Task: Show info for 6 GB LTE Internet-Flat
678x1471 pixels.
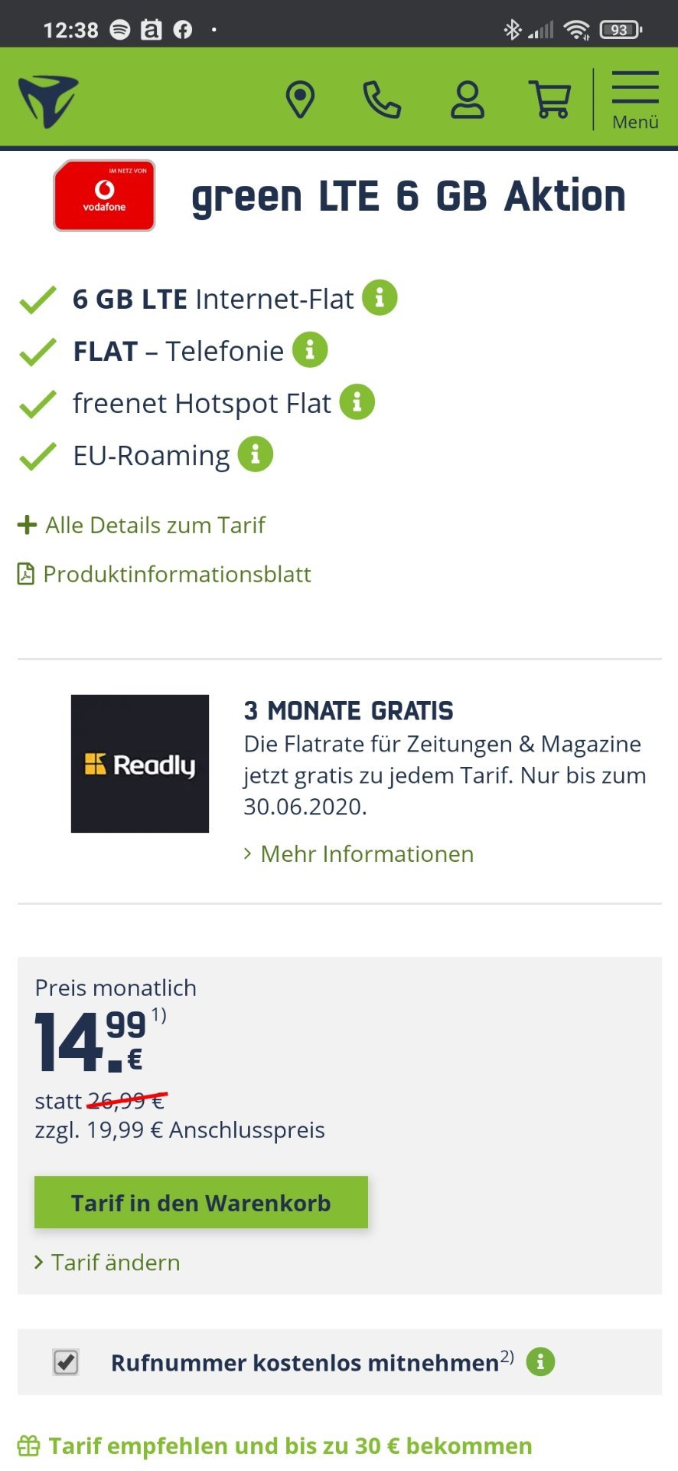Action: [x=380, y=297]
